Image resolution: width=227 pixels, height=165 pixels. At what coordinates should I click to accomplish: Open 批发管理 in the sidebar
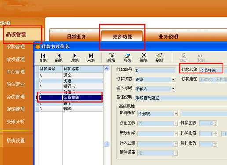click(x=15, y=59)
